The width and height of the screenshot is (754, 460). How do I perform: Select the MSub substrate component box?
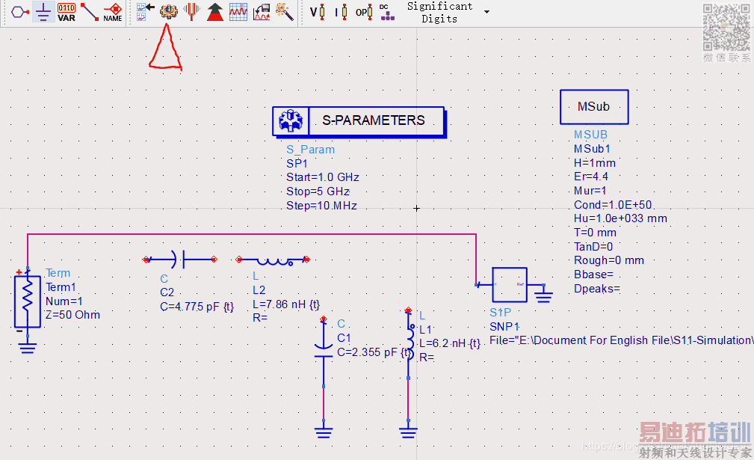coord(594,107)
